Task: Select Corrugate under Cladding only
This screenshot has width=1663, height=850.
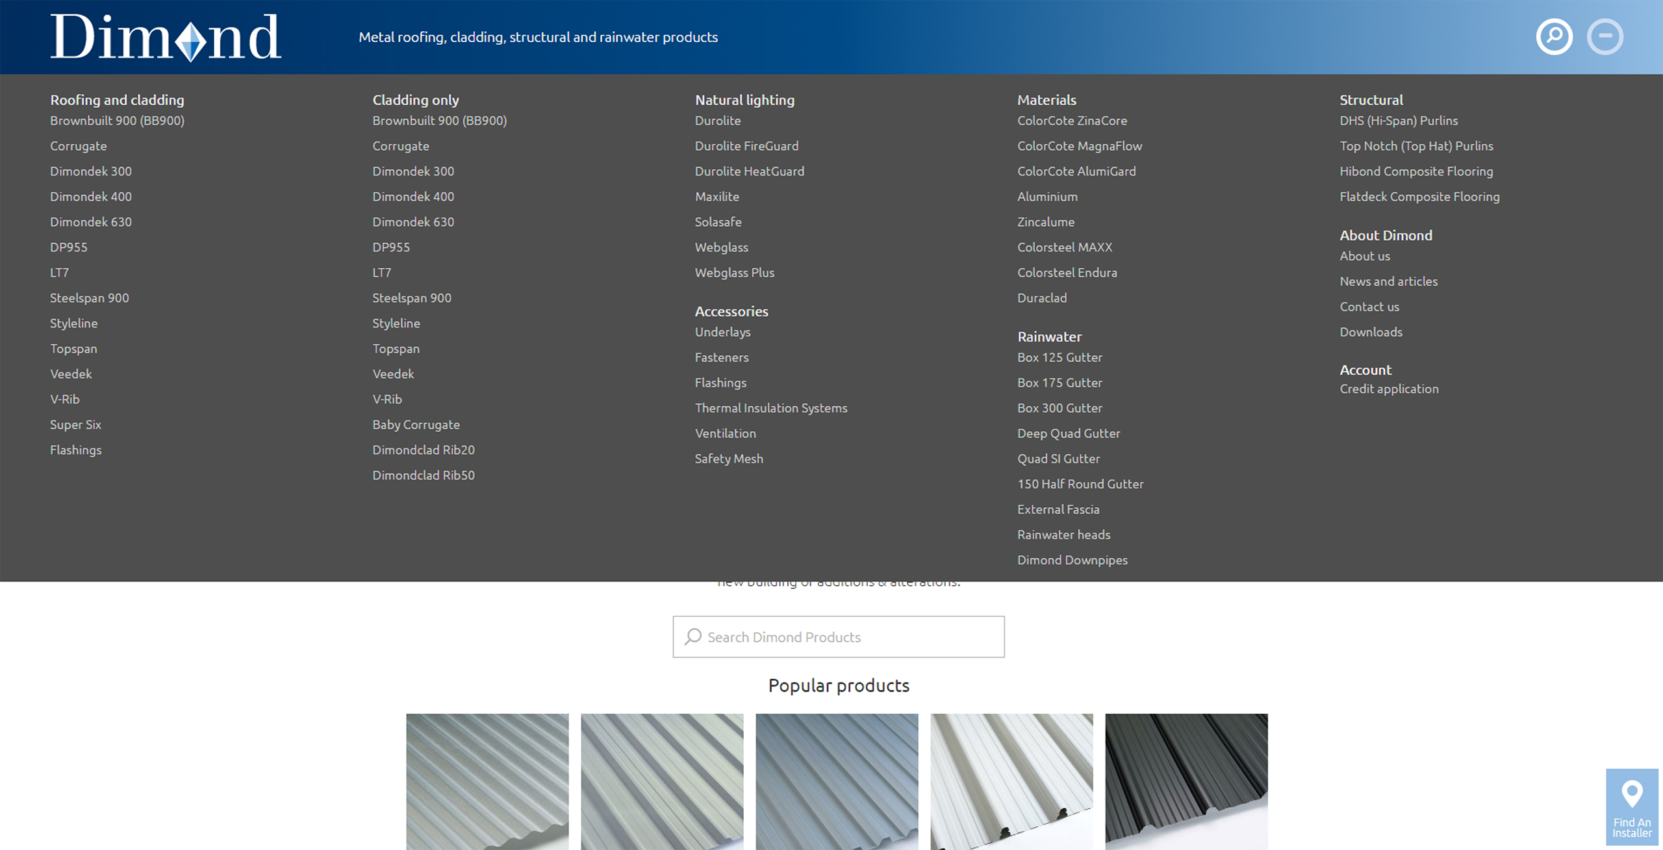Action: (401, 146)
